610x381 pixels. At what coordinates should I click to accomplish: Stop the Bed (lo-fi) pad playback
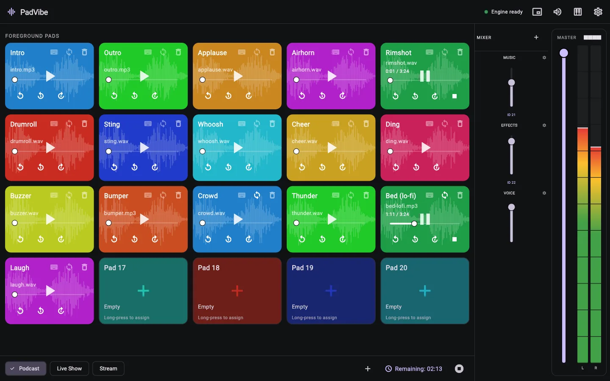point(455,239)
